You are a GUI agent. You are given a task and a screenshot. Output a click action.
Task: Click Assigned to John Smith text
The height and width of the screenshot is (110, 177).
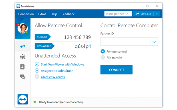57,71
